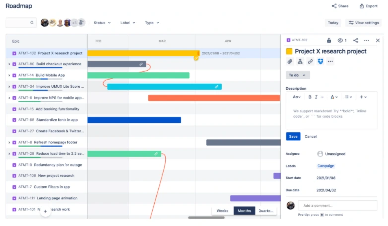The width and height of the screenshot is (388, 226).
Task: Expand the ATMT-8 Refresh homepage footer epic
Action: click(9, 142)
